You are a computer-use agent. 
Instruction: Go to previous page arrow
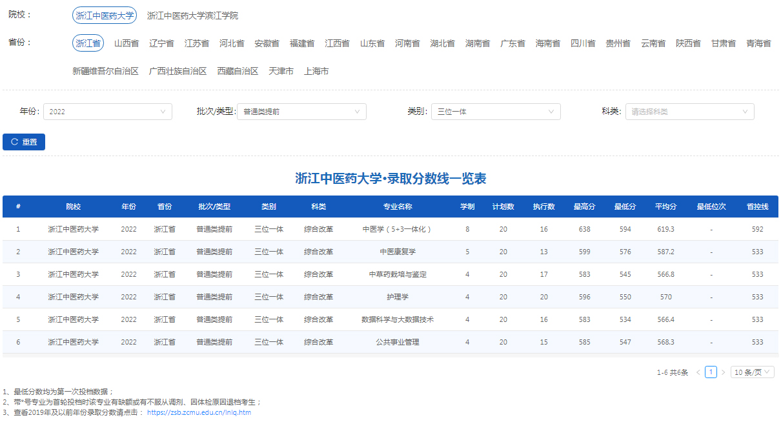[x=698, y=372]
